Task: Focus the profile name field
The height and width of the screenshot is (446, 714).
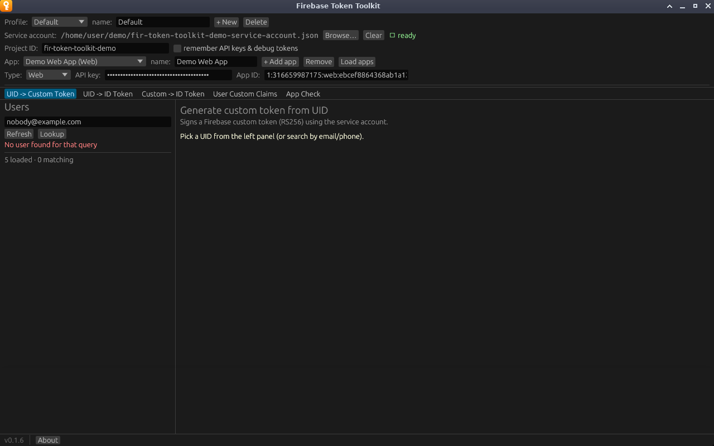Action: tap(163, 22)
